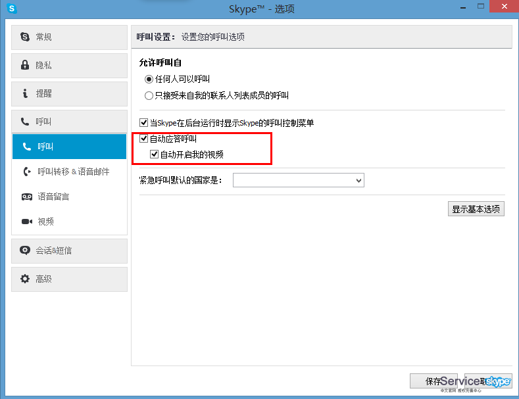Select 只接受来自我的联系人列表成员的呼叫 radio option
Viewport: 519px width, 399px height.
(149, 95)
